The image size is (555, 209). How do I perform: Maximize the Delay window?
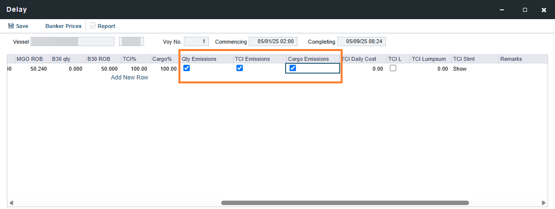click(525, 10)
